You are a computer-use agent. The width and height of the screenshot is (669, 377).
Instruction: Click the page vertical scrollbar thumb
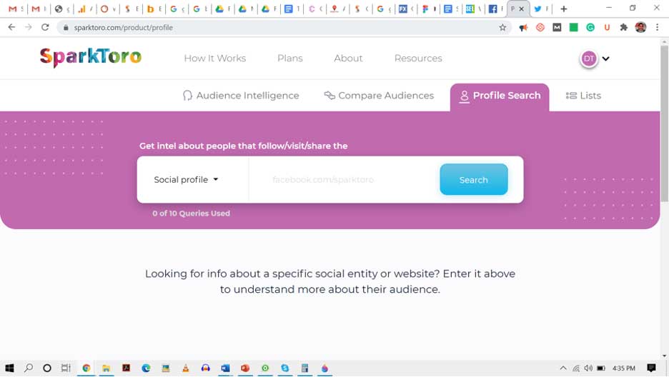click(664, 124)
